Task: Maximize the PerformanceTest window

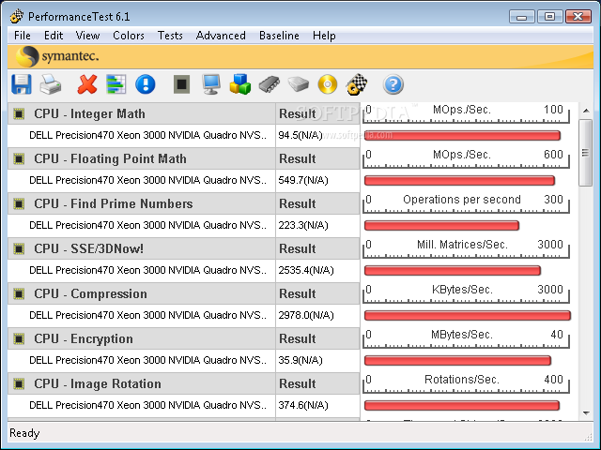Action: click(x=549, y=17)
